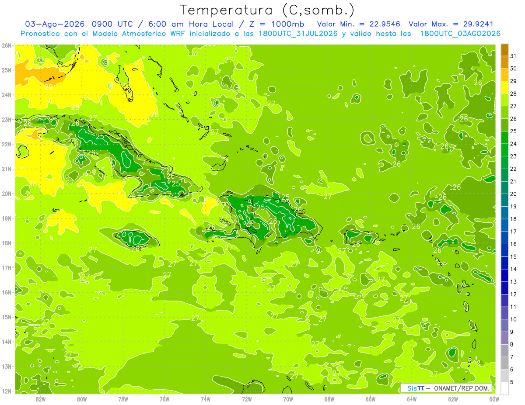This screenshot has height=405, width=525.
Task: Click the legend number "30"
Action: click(x=514, y=69)
